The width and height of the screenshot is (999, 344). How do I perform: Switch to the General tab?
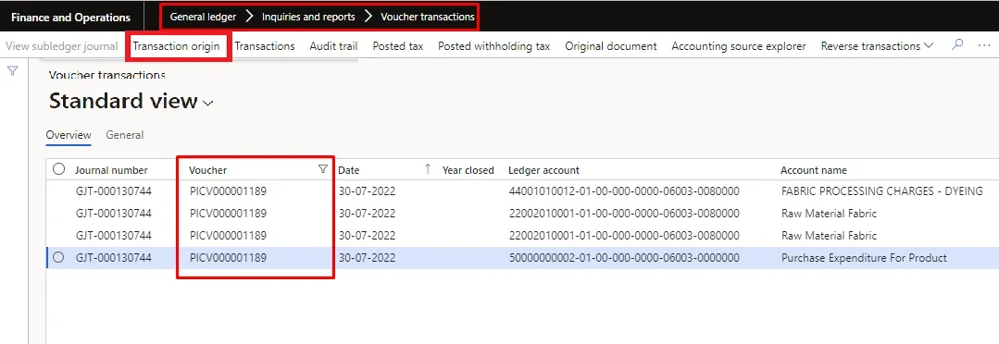(x=125, y=135)
